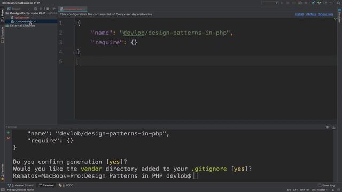The width and height of the screenshot is (342, 192).
Task: Select the .gitignore file in tree
Action: 21,18
